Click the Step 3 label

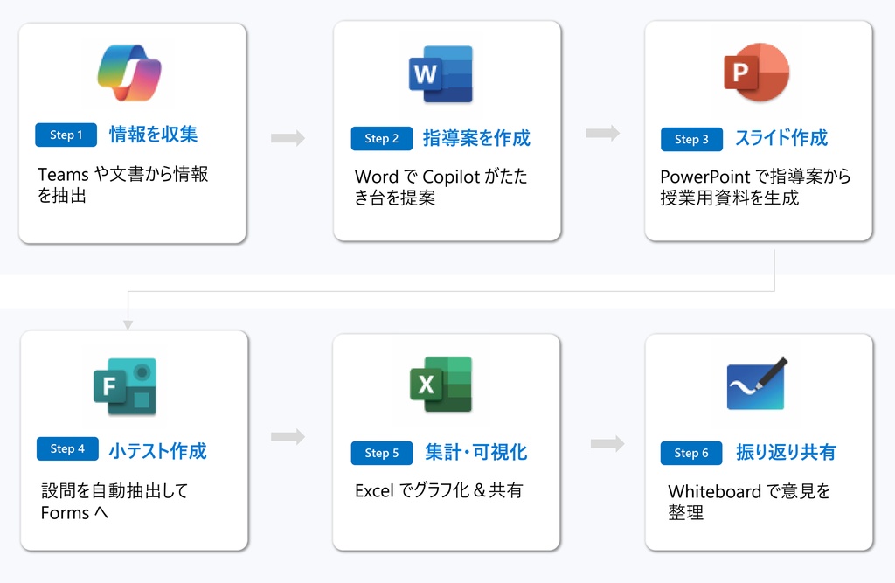691,139
